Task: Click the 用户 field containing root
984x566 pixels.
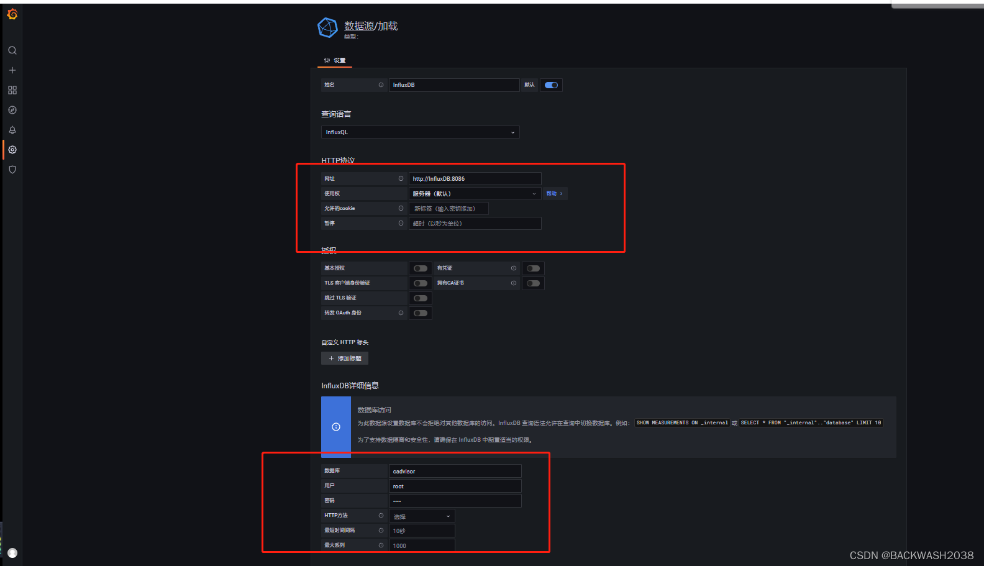Action: pyautogui.click(x=455, y=486)
